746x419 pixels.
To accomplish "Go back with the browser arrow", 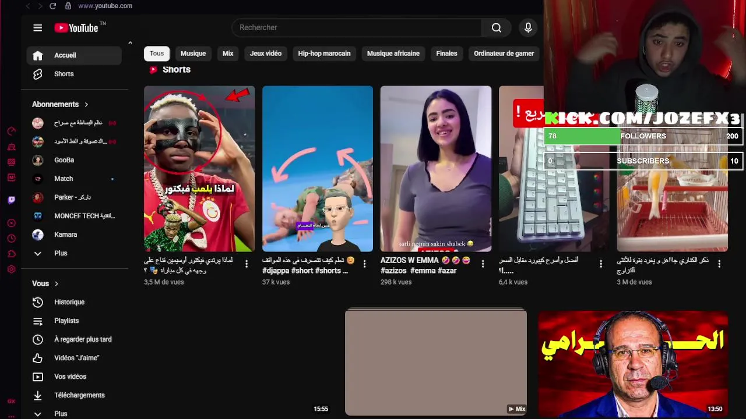I will [x=28, y=6].
